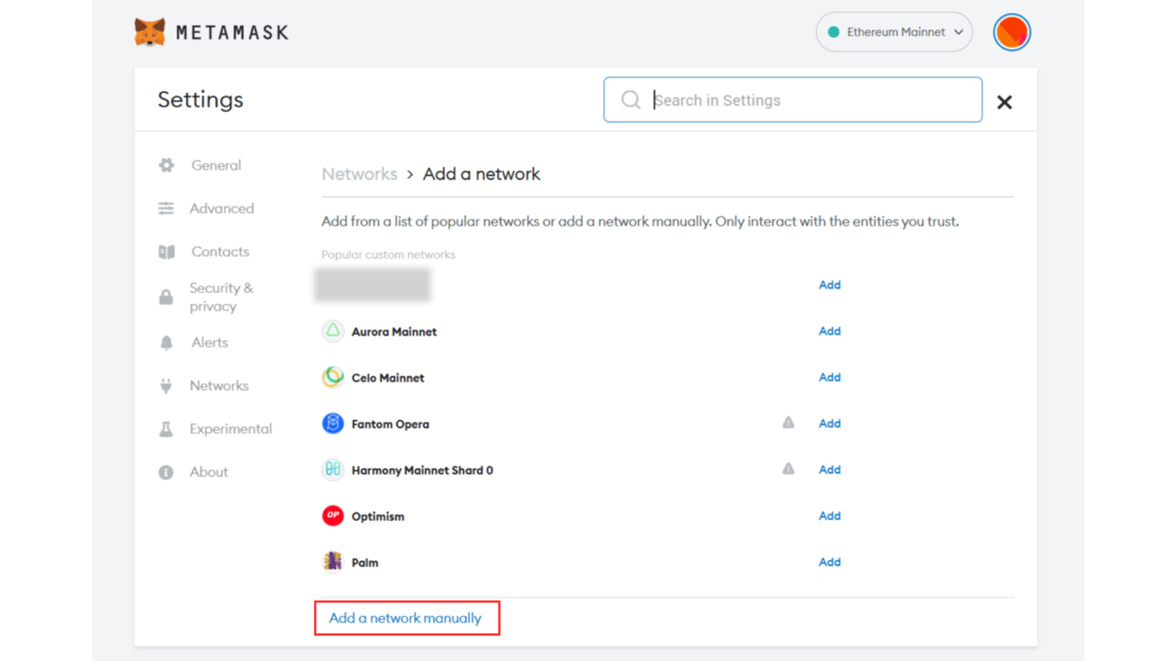Open the About settings section
The image size is (1176, 661).
tap(209, 472)
